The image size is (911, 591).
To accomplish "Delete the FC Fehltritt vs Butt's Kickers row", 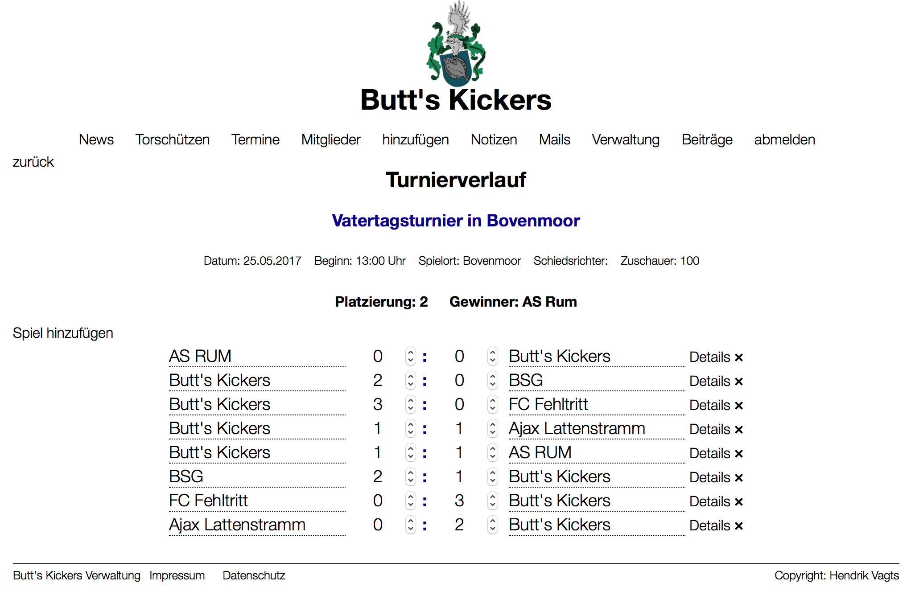I will click(x=739, y=502).
